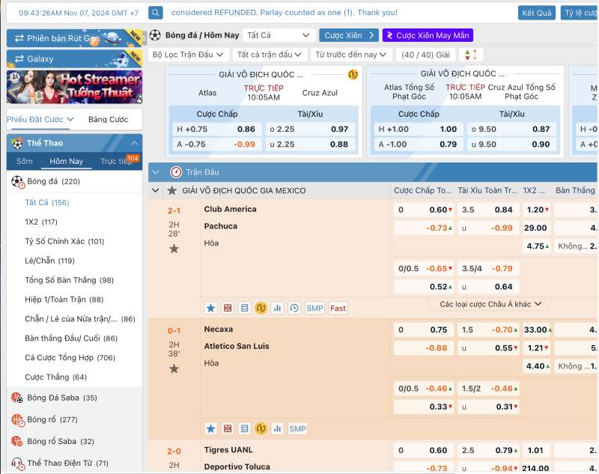The image size is (599, 474).
Task: Open statistics chart icon for Club America match
Action: click(x=277, y=308)
